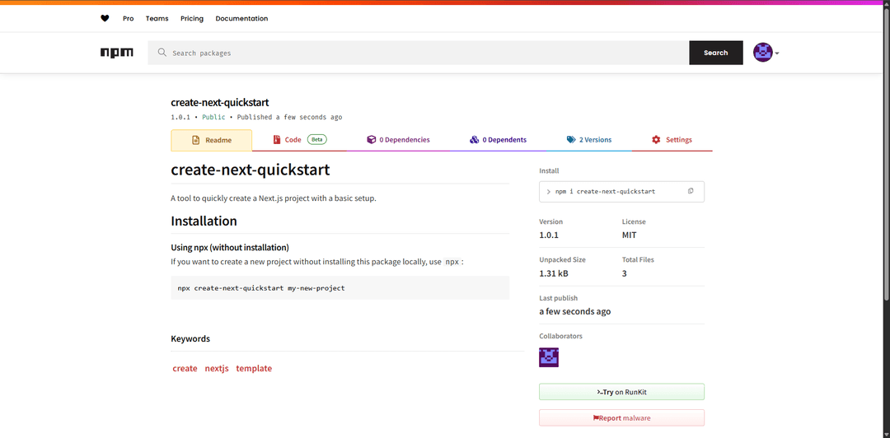Open the Teams menu item

(157, 18)
